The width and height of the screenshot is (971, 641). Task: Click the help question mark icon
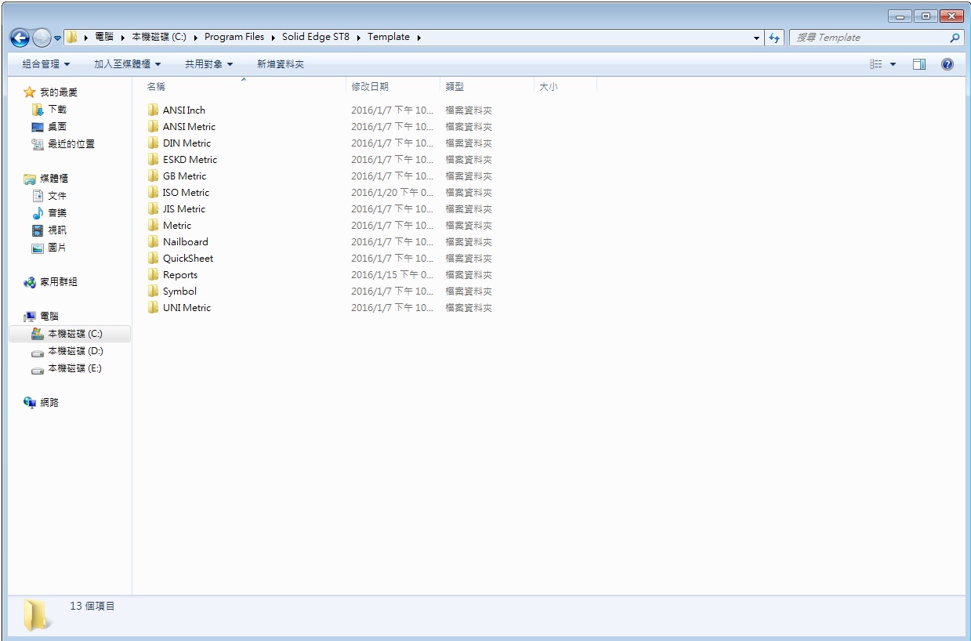point(947,64)
